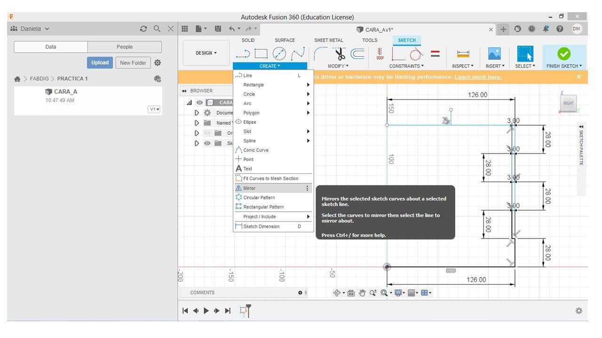The height and width of the screenshot is (338, 602).
Task: Open the DESIGN workspace dropdown
Action: [x=206, y=53]
